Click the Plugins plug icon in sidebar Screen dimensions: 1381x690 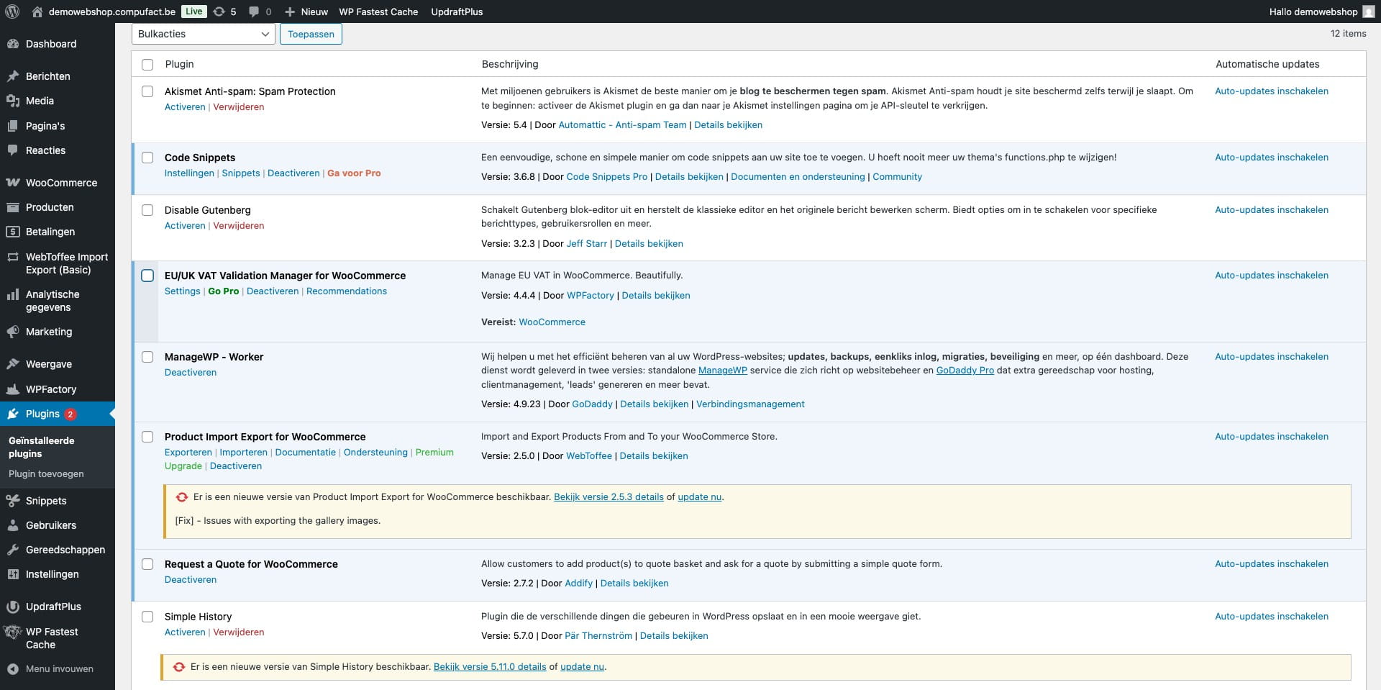click(13, 414)
